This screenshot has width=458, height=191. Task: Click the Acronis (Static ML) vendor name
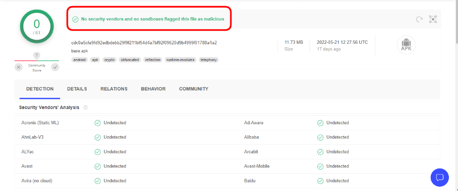pyautogui.click(x=40, y=123)
